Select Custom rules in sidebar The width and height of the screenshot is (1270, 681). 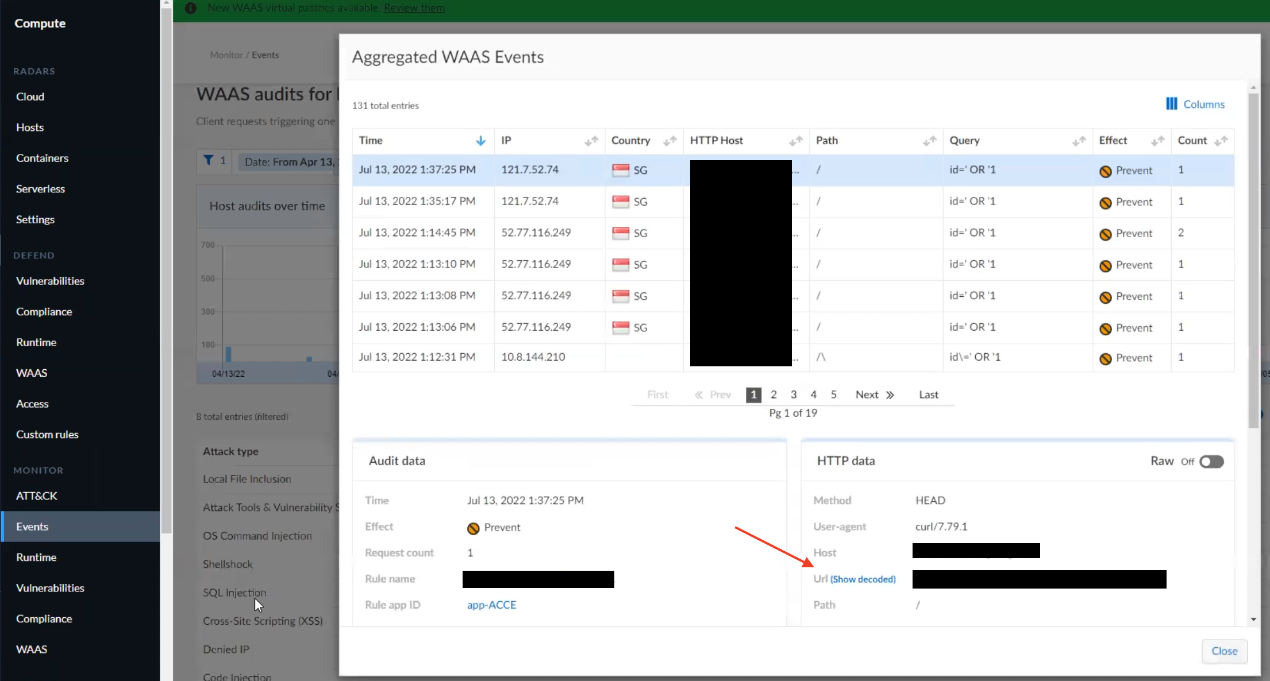tap(47, 435)
